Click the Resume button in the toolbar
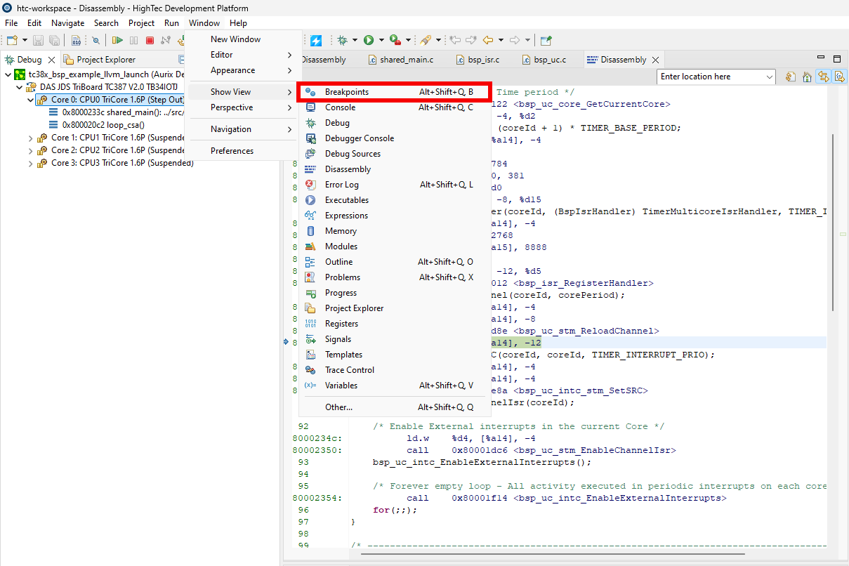 (117, 41)
